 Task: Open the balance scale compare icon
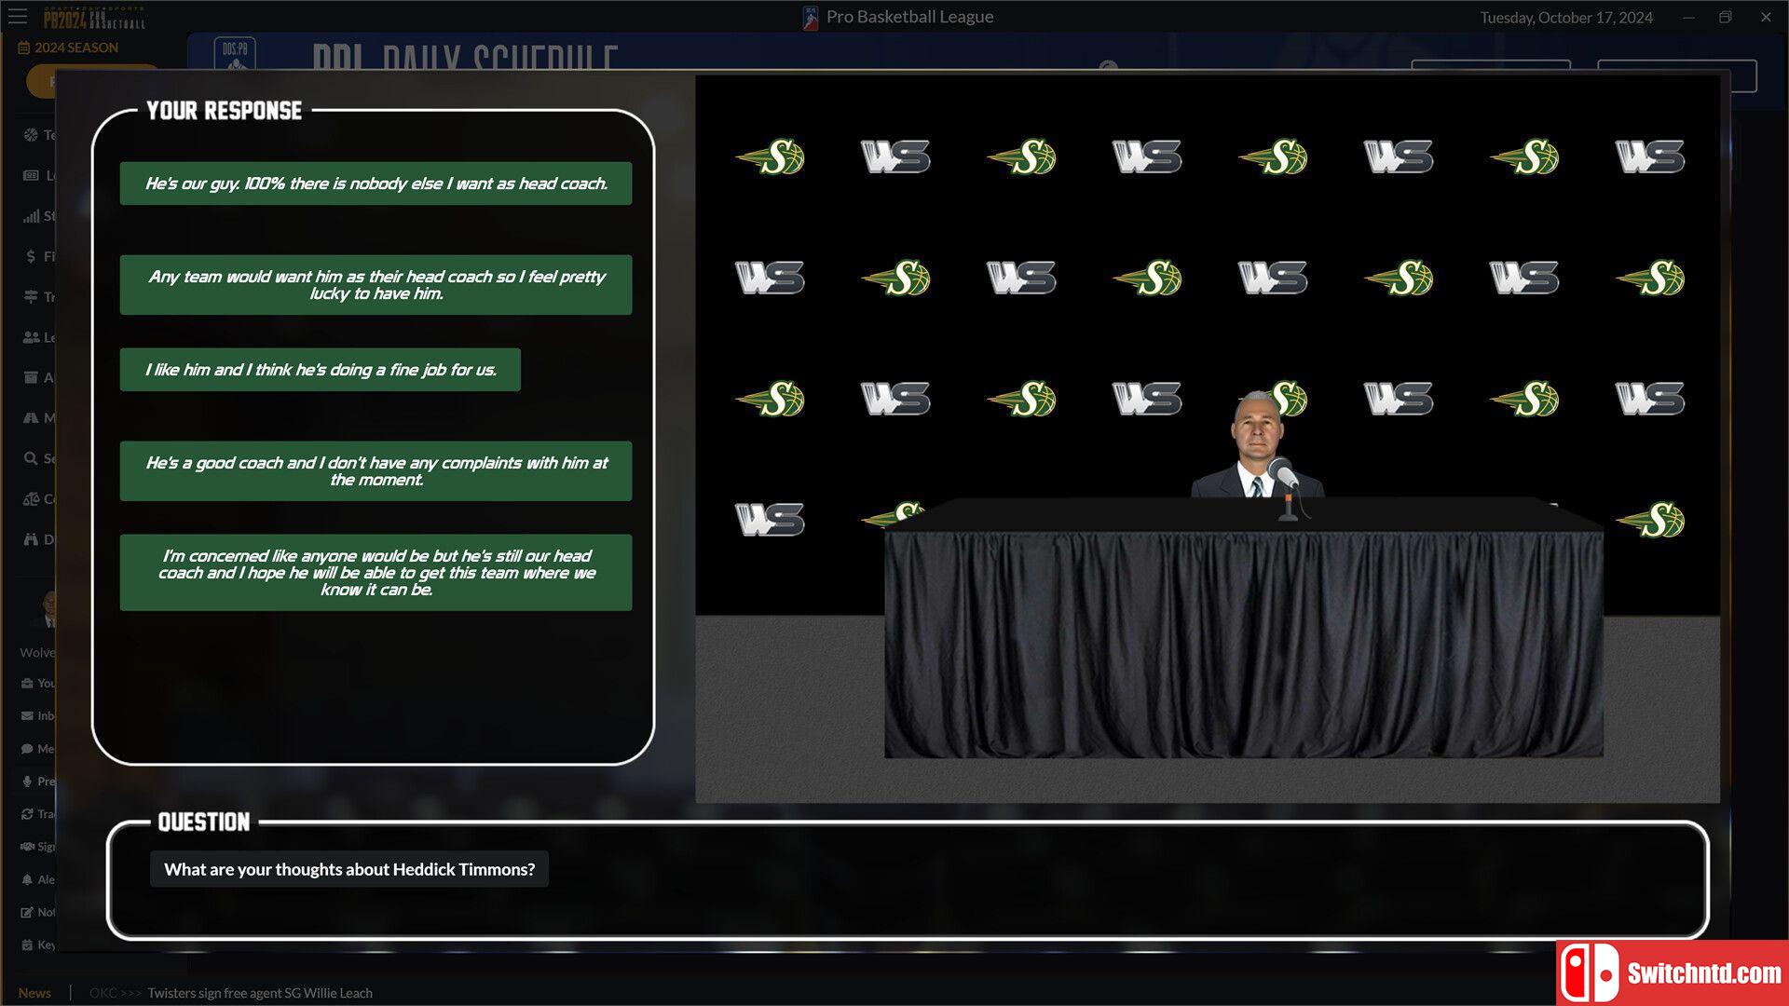[31, 499]
